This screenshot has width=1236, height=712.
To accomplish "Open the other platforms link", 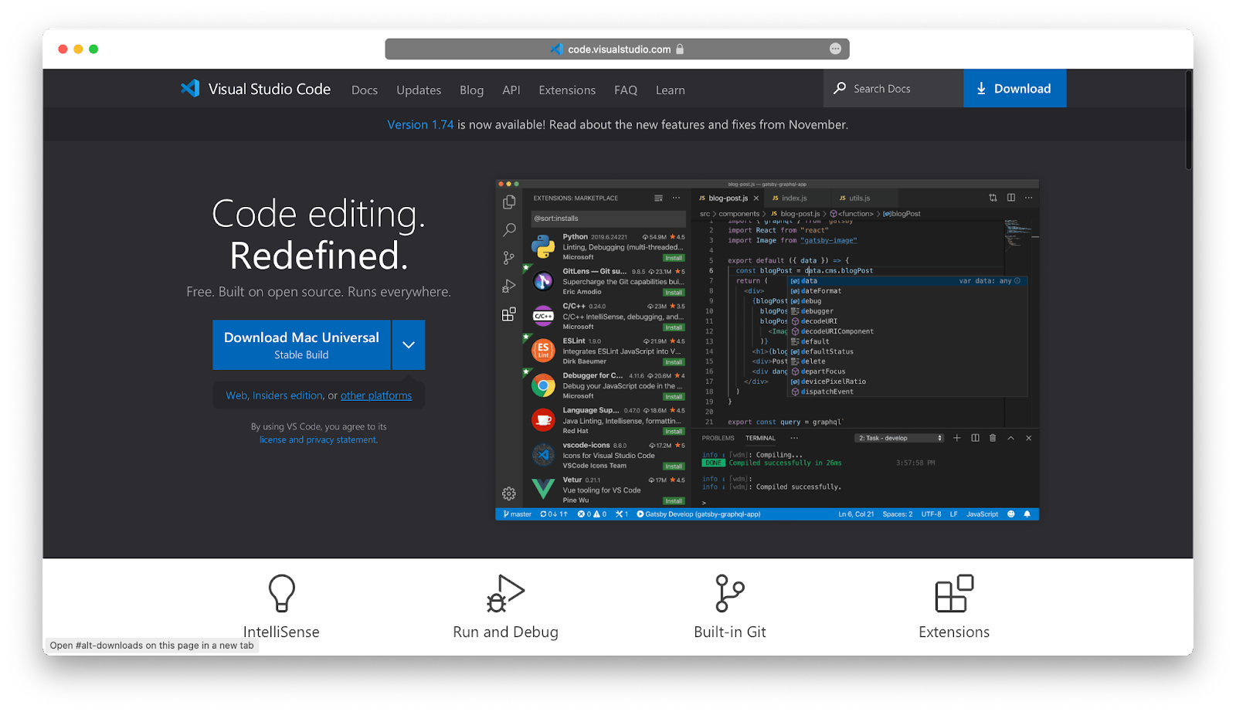I will pyautogui.click(x=376, y=395).
